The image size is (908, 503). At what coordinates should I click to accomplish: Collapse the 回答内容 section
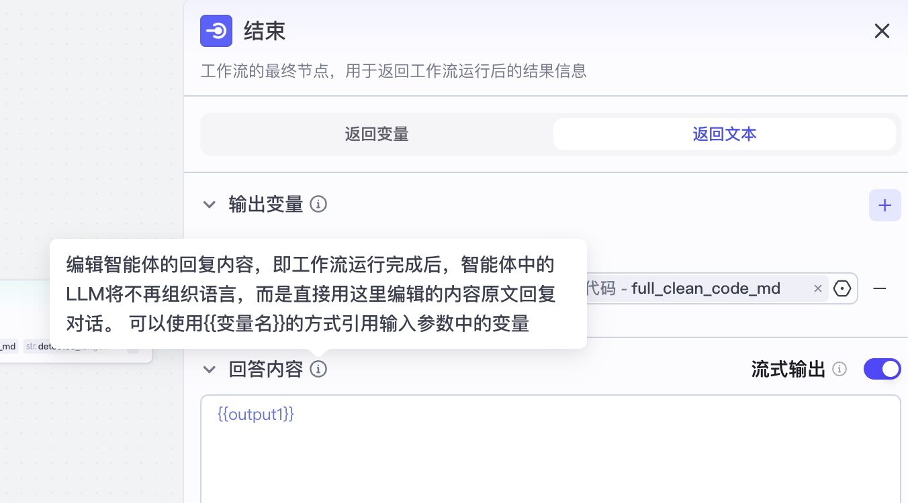(210, 370)
